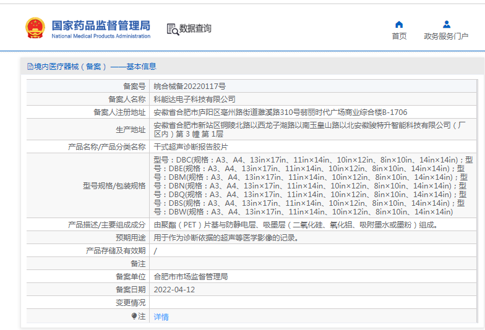Click the document icon before 境内医疗器械
This screenshot has height=330, width=485.
tap(30, 67)
